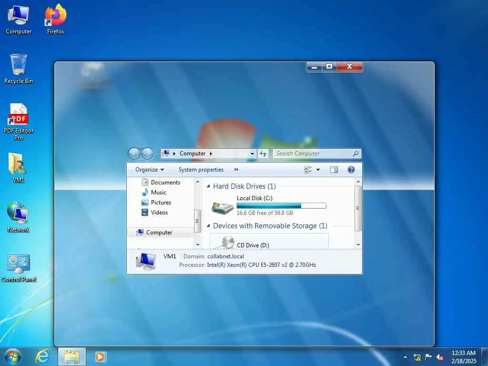Click the Pictures library in sidebar

click(x=156, y=202)
